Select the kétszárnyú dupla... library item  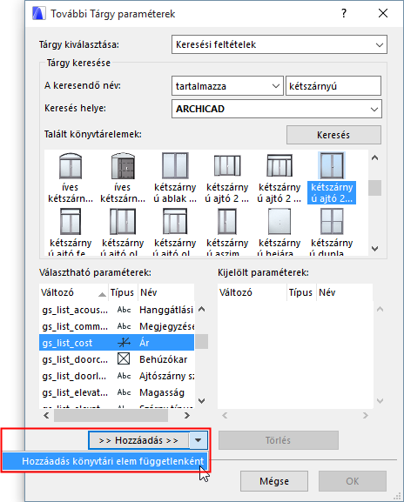coord(332,231)
